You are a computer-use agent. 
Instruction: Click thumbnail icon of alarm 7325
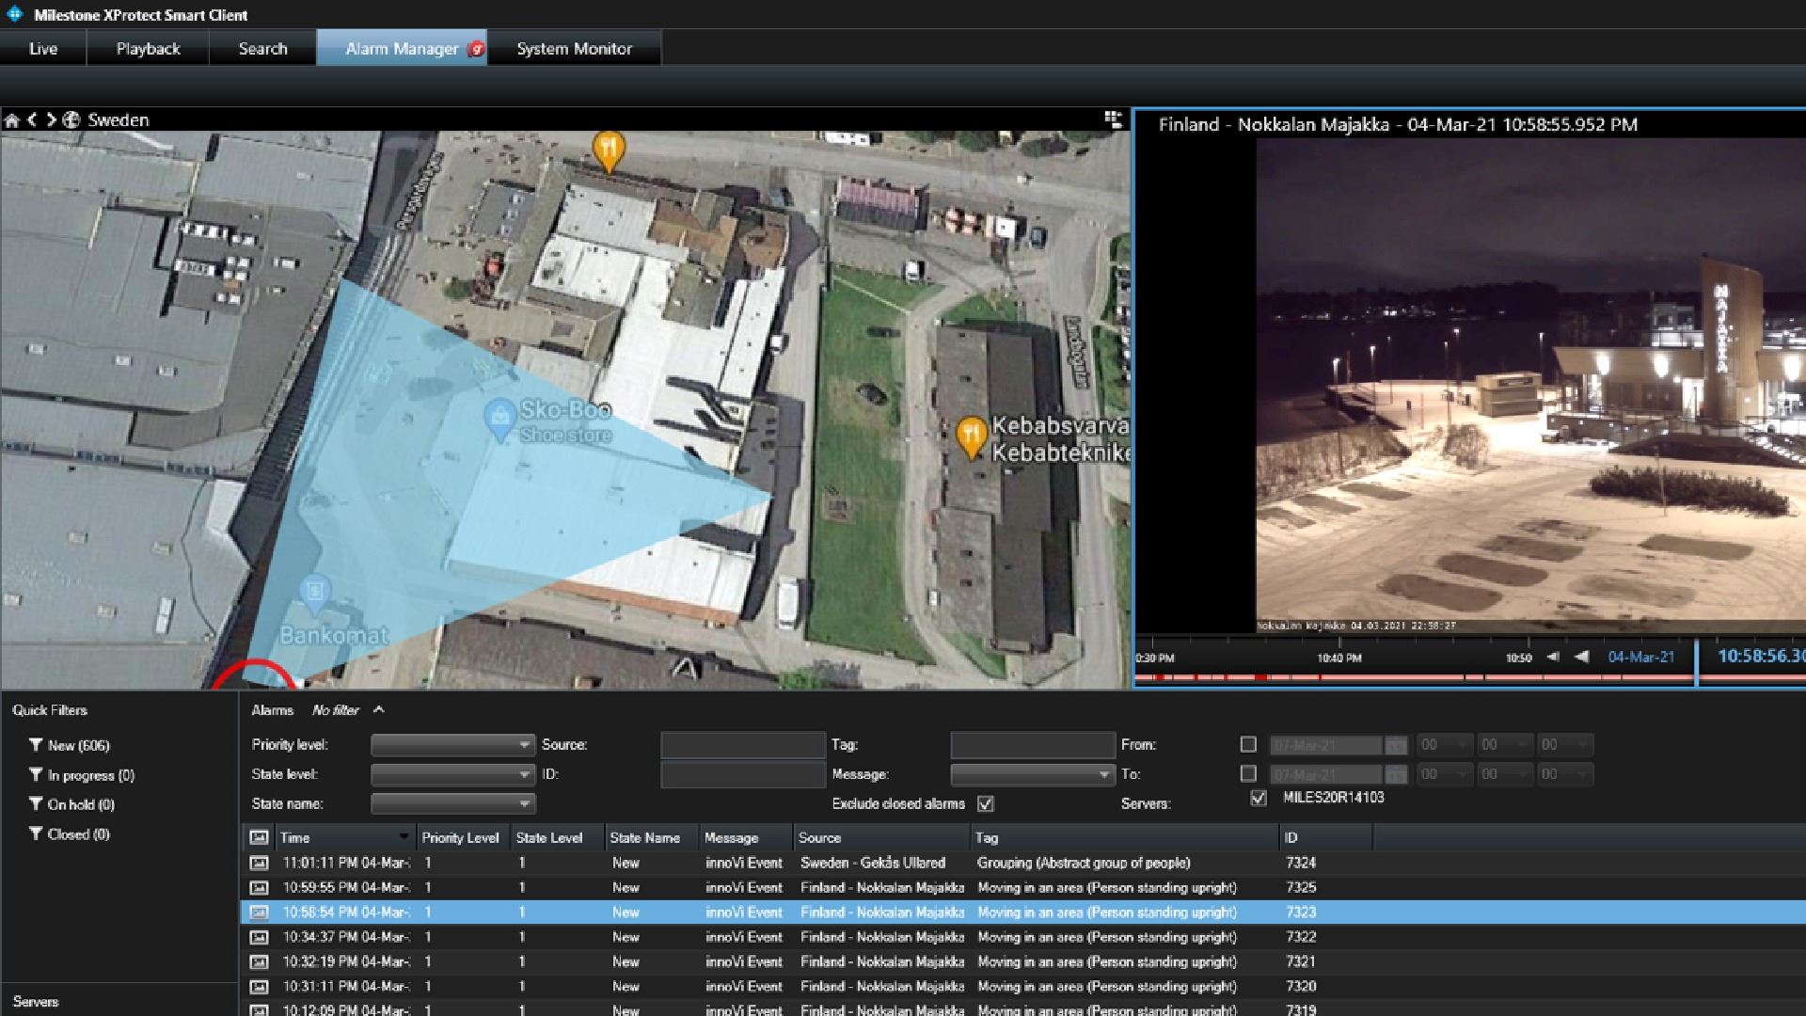coord(259,887)
